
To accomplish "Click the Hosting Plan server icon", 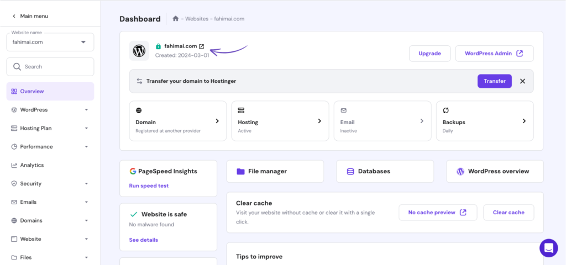I will click(x=14, y=128).
